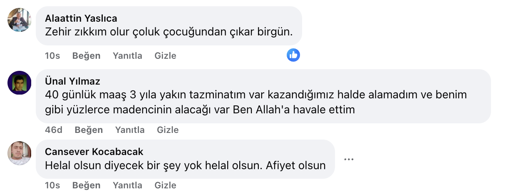The height and width of the screenshot is (195, 506).
Task: Click Cansever Kocabacak's profile photo
Action: click(x=20, y=153)
